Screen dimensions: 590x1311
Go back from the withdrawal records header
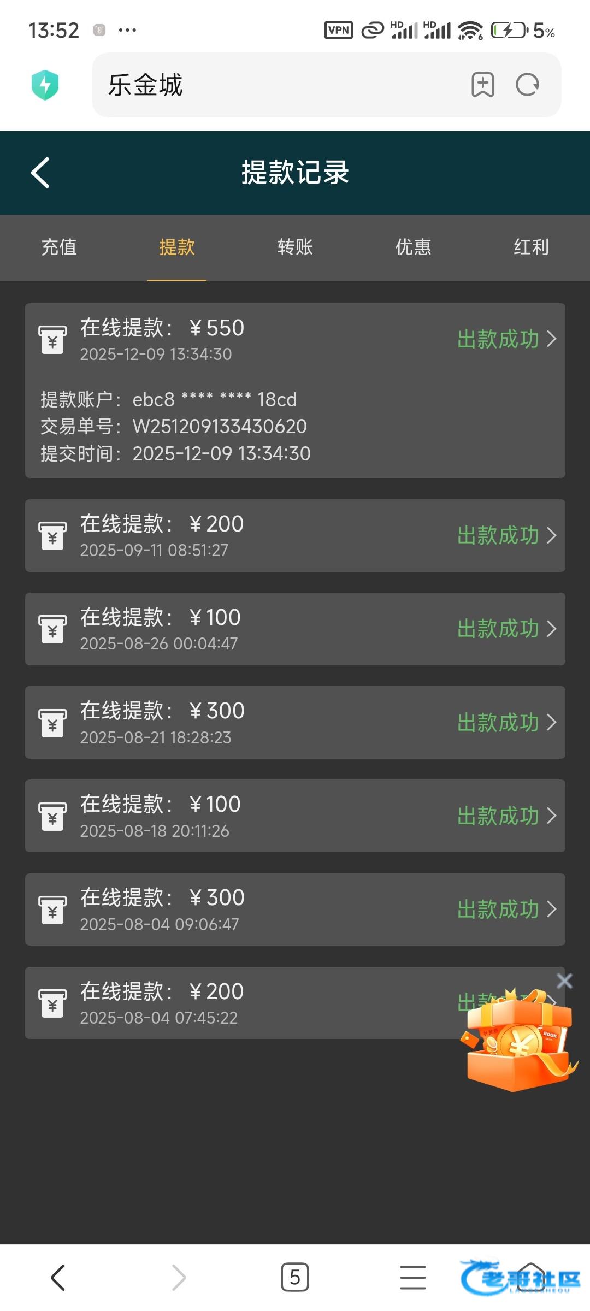[41, 173]
